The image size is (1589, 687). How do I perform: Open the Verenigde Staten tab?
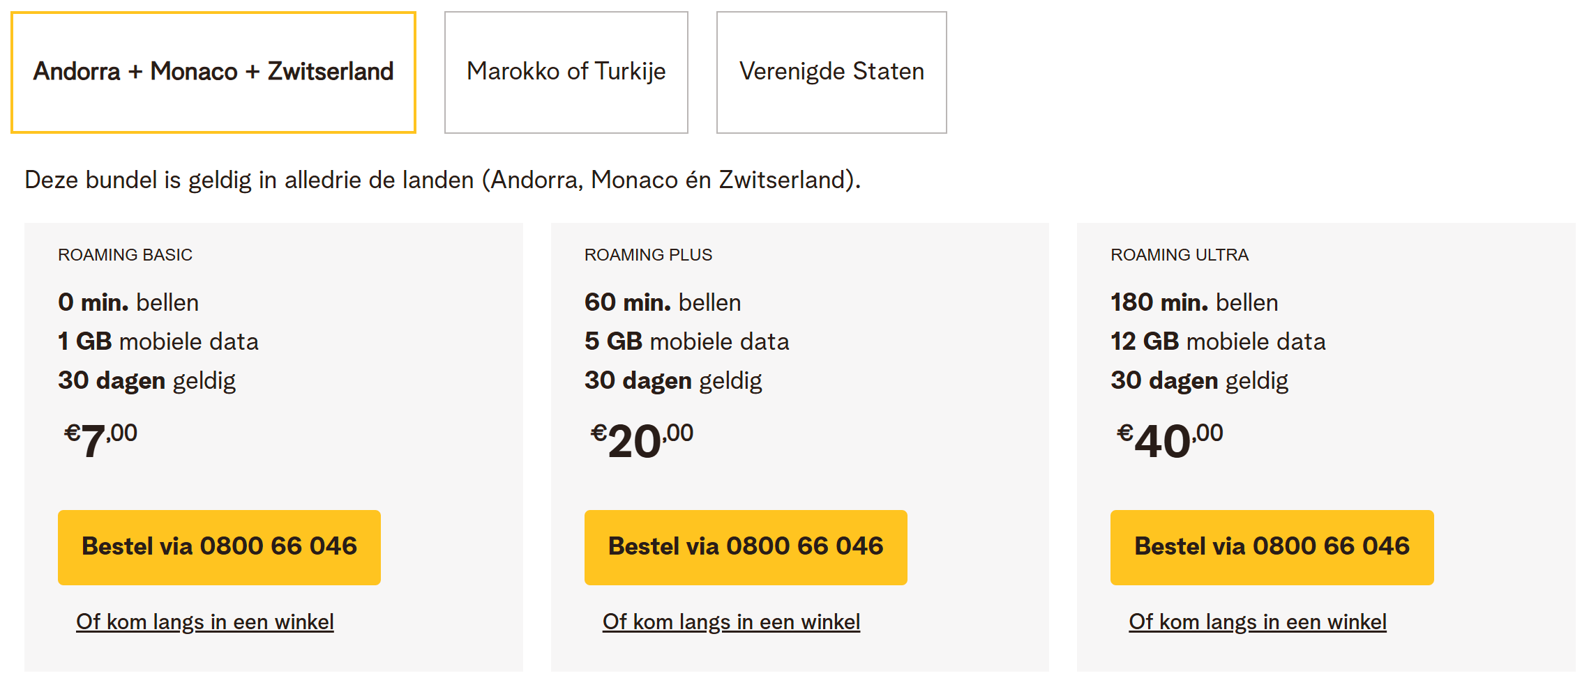click(831, 72)
